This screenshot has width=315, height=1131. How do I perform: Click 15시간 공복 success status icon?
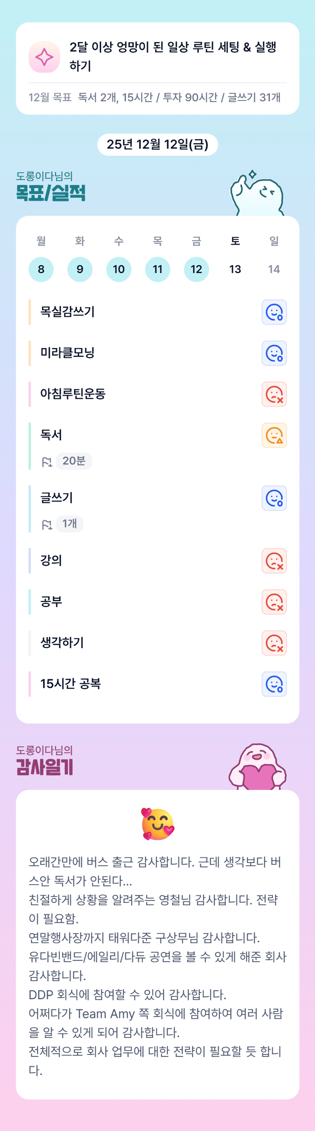click(274, 684)
